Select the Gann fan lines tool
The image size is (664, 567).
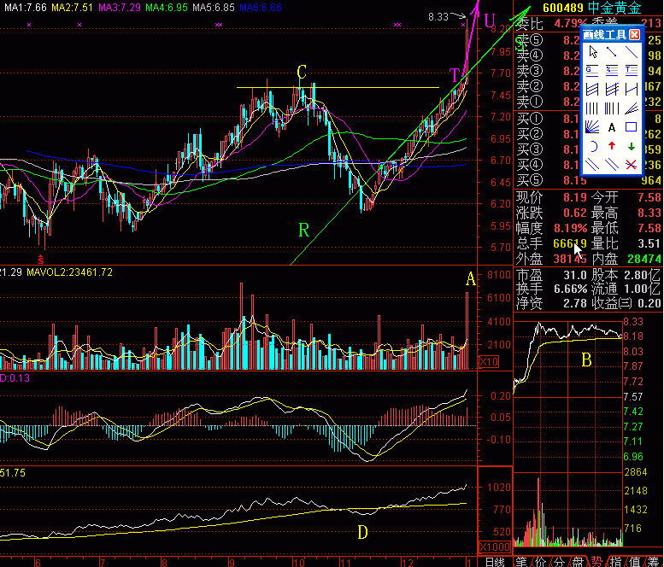click(x=592, y=126)
